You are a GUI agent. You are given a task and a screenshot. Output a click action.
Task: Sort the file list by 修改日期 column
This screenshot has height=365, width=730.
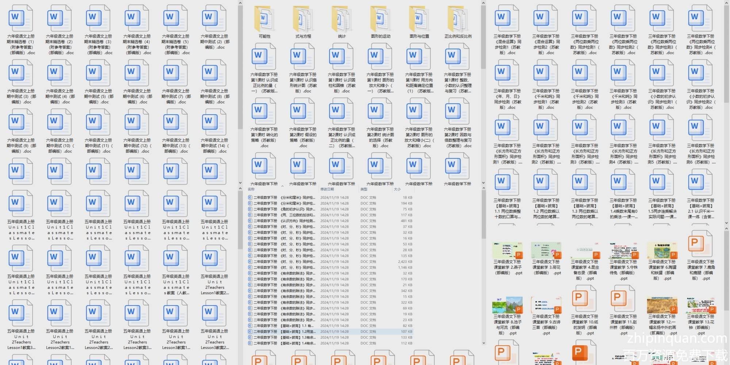click(x=327, y=189)
